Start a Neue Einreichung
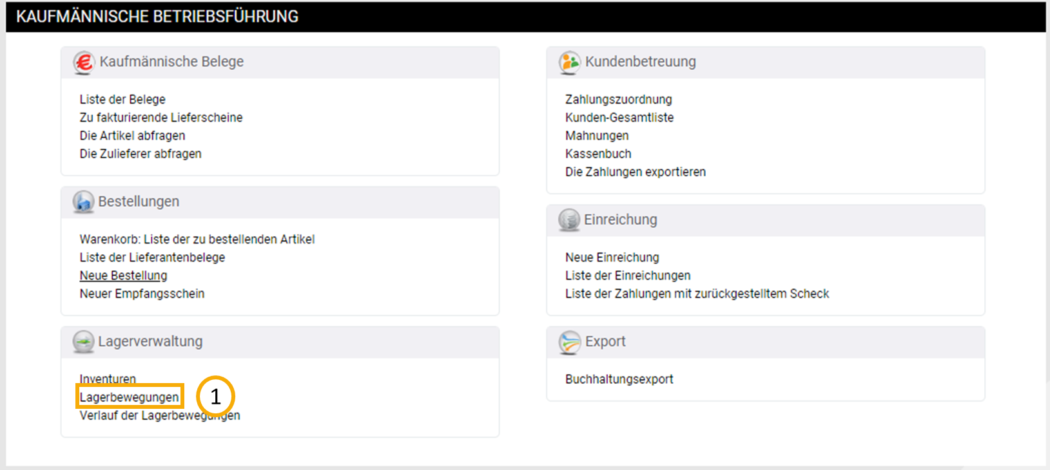The width and height of the screenshot is (1050, 470). [612, 257]
